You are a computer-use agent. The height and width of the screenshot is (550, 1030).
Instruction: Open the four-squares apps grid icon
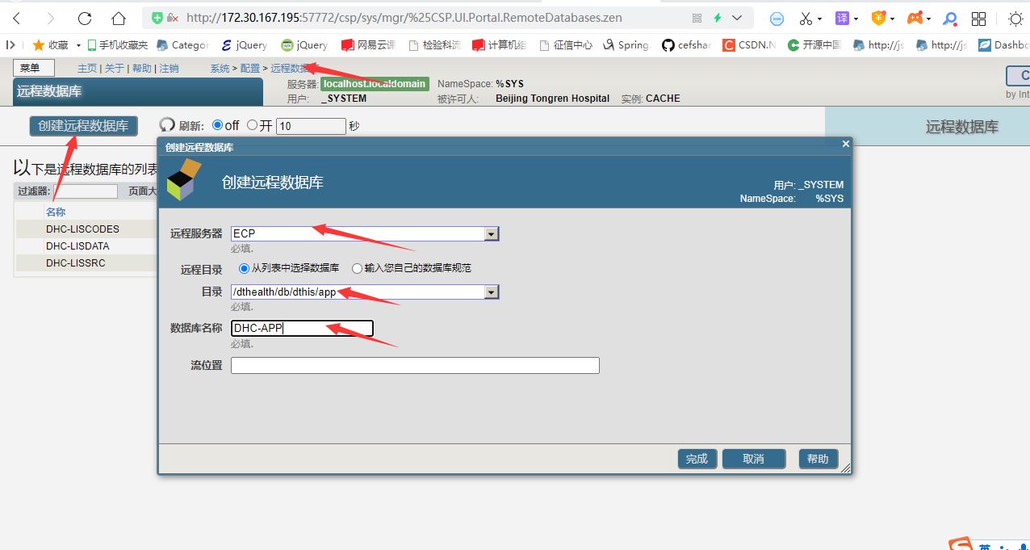(979, 19)
